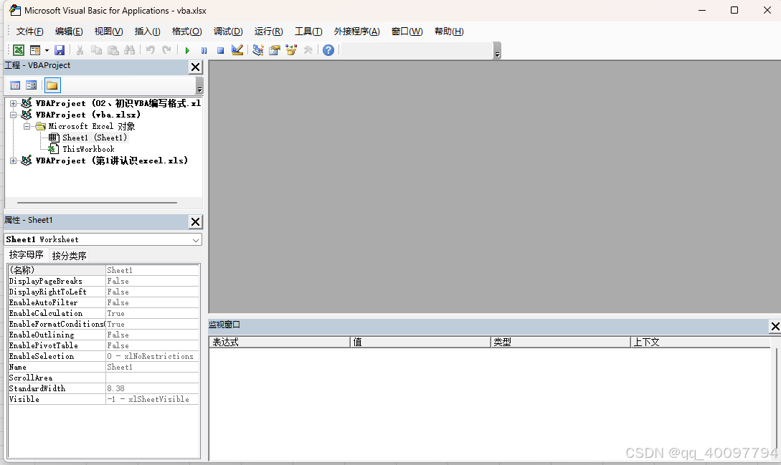Image resolution: width=781 pixels, height=465 pixels.
Task: Click project panel horizontal scrollbar
Action: 97,203
